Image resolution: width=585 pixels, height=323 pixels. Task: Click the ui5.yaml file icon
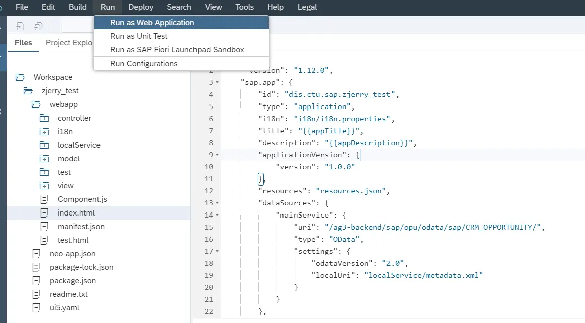pyautogui.click(x=36, y=308)
